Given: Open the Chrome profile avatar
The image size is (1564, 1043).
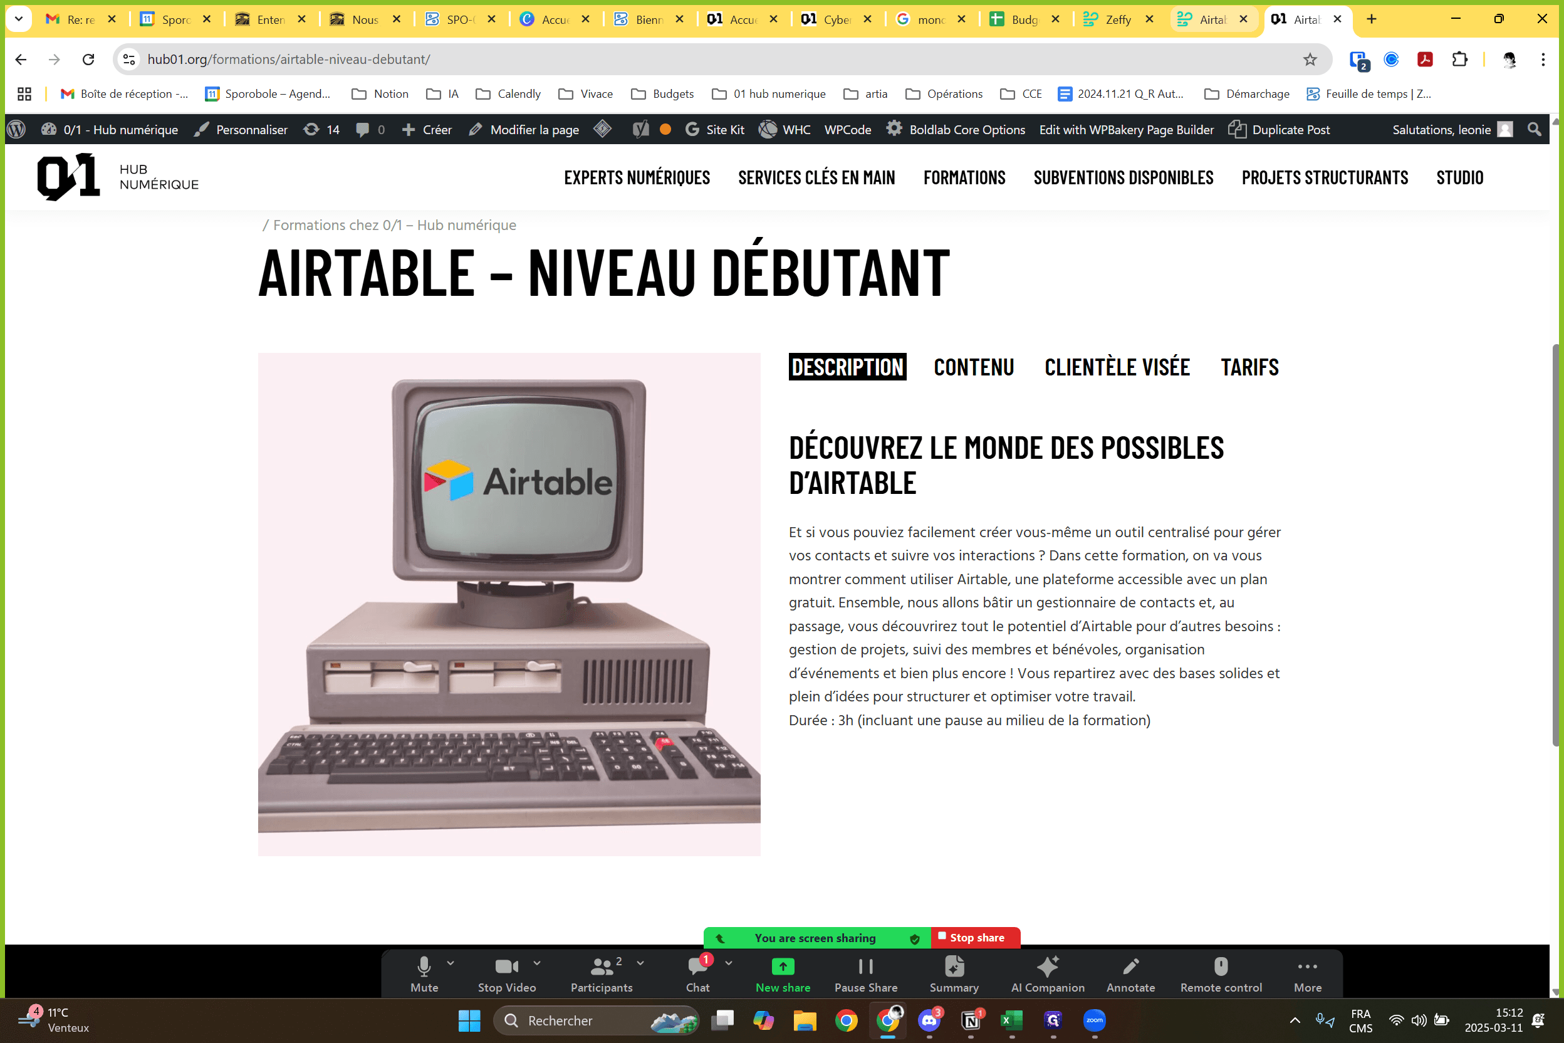Looking at the screenshot, I should (1509, 59).
